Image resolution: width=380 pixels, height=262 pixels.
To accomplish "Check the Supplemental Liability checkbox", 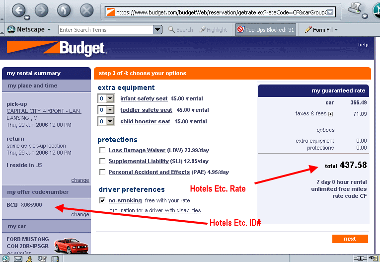I will (x=102, y=161).
